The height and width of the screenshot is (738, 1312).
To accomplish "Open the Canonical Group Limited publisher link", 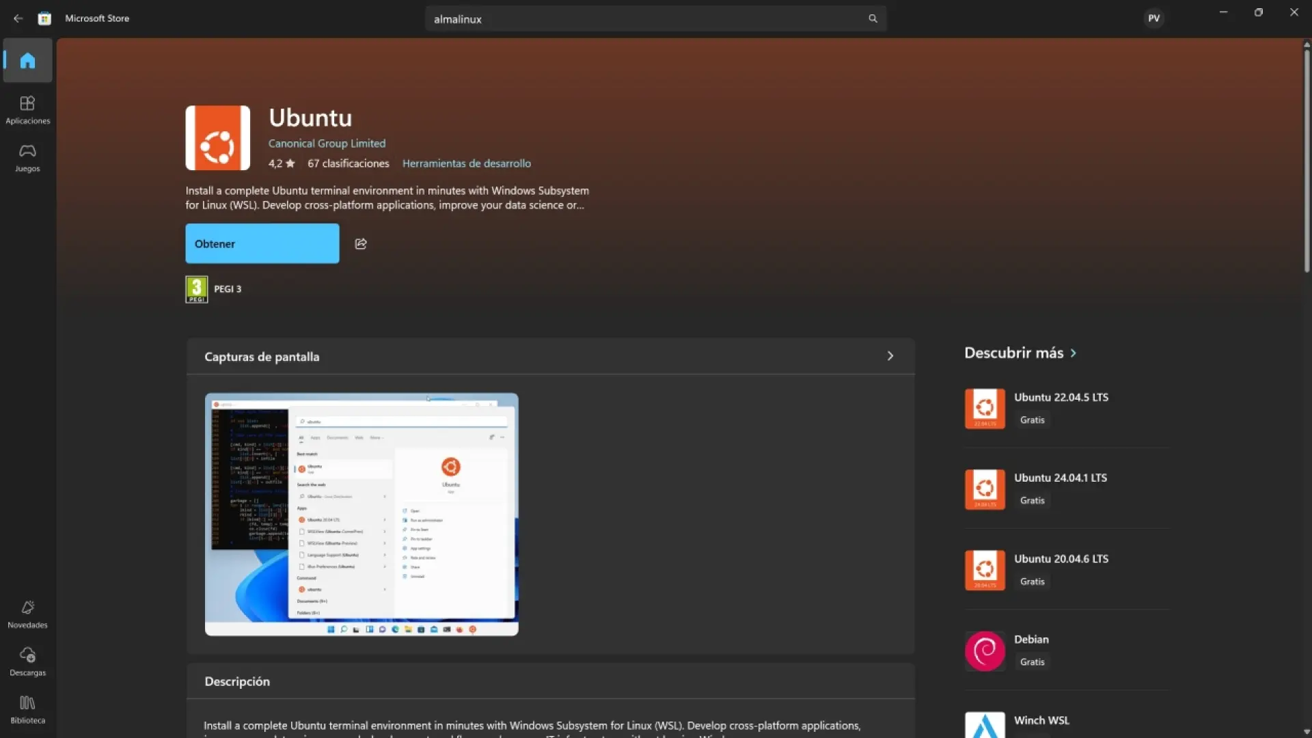I will click(327, 143).
